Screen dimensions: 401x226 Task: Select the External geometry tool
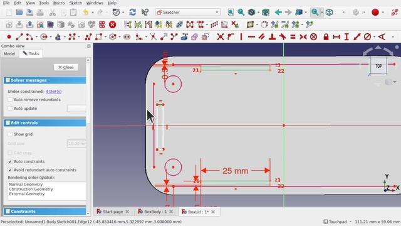click(x=184, y=37)
